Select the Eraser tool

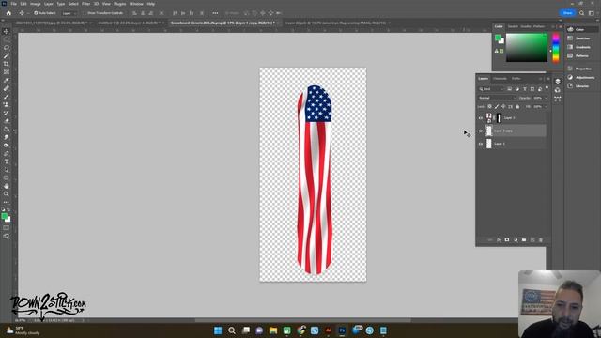(7, 121)
